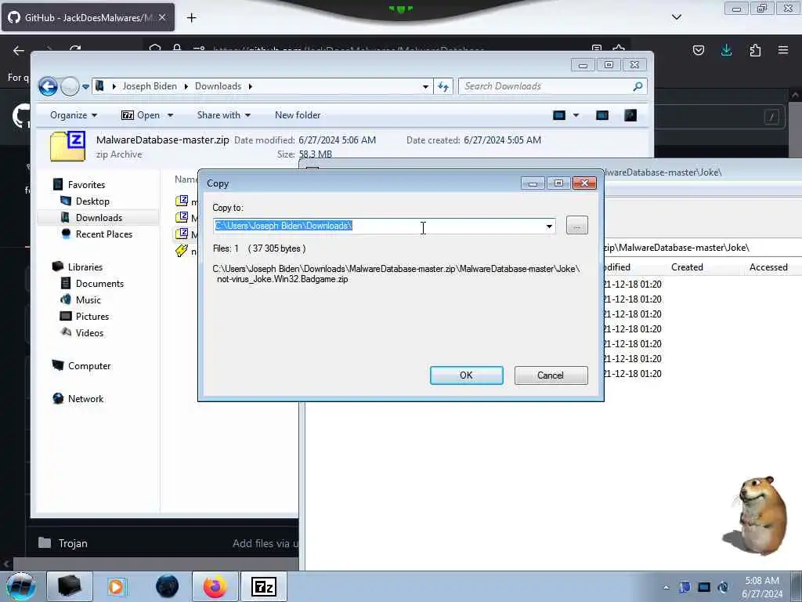The height and width of the screenshot is (602, 802).
Task: Click the Created column header in 7-Zip
Action: tap(687, 267)
